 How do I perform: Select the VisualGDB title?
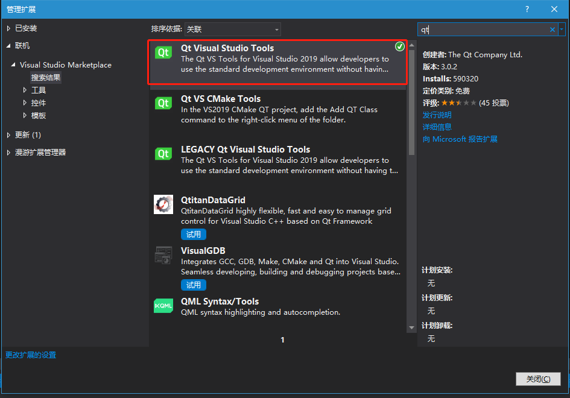pos(203,251)
